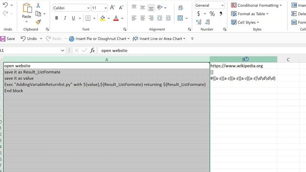Viewport: 306px width, 172px height.
Task: Expand the font color palette arrow
Action: pos(122,18)
